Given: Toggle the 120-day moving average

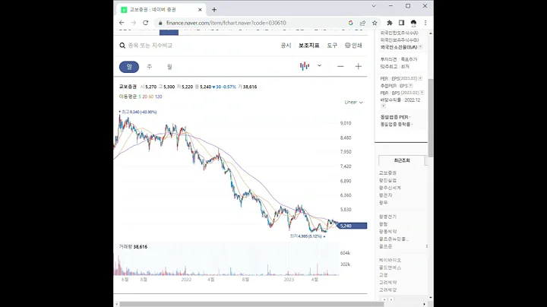Looking at the screenshot, I should click(158, 97).
